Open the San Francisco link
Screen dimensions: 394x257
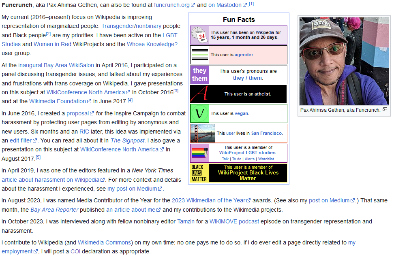click(266, 133)
